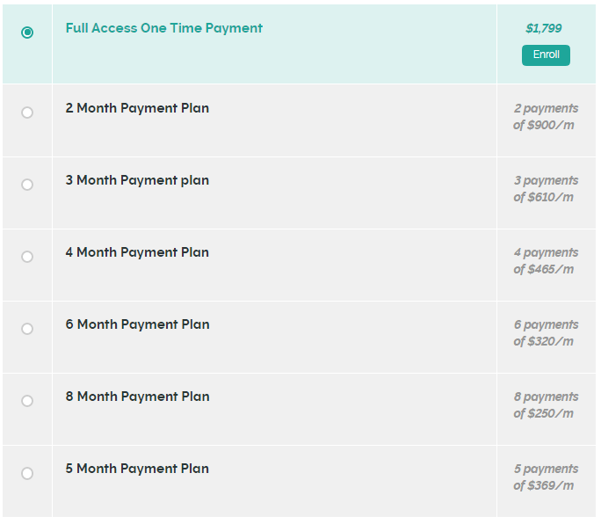Click the Full Access One Time Payment title
601x524 pixels.
pyautogui.click(x=163, y=28)
